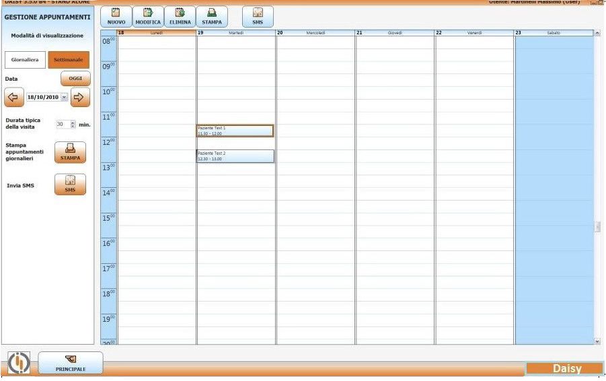606x381 pixels.
Task: Open the date picker dropdown arrow
Action: click(65, 97)
